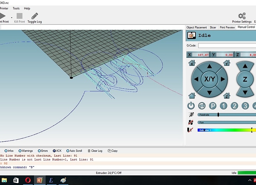
Task: Move X axis right with arrow
Action: click(223, 79)
